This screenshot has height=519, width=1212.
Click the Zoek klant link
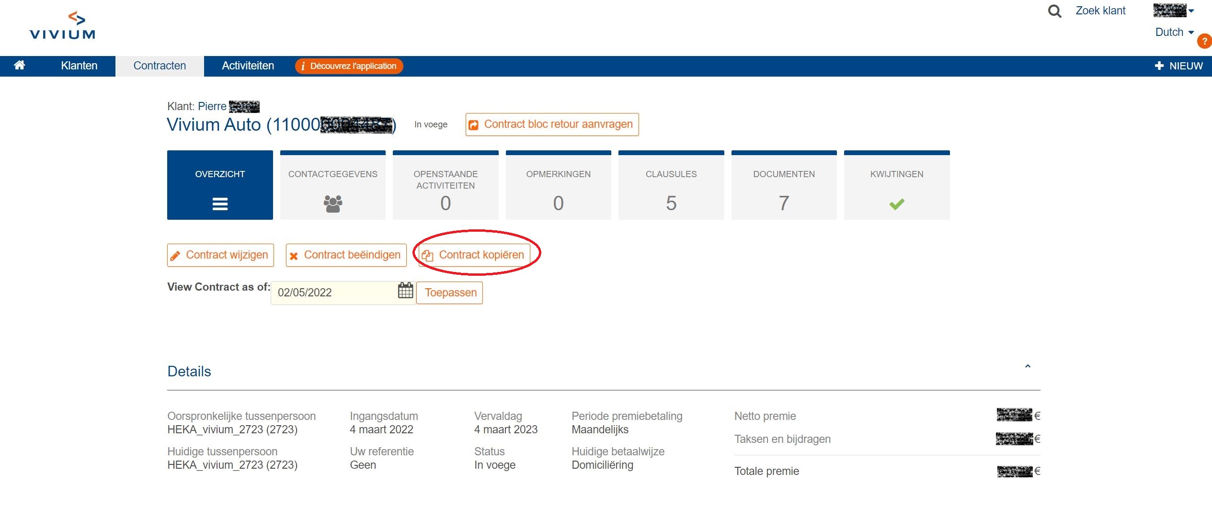tap(1100, 11)
